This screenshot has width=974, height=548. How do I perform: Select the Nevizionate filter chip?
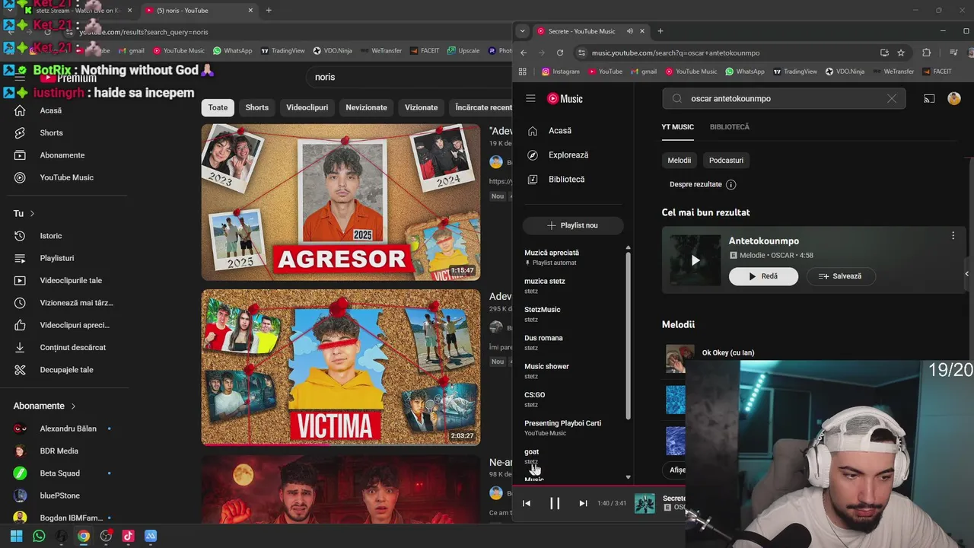coord(366,107)
